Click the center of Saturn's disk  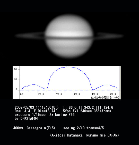pyautogui.click(x=69, y=36)
